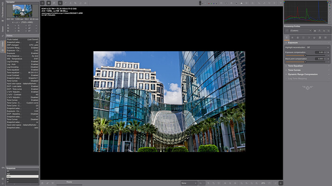Select the crop tool in top toolbar
This screenshot has width=332, height=186.
pyautogui.click(x=75, y=3)
